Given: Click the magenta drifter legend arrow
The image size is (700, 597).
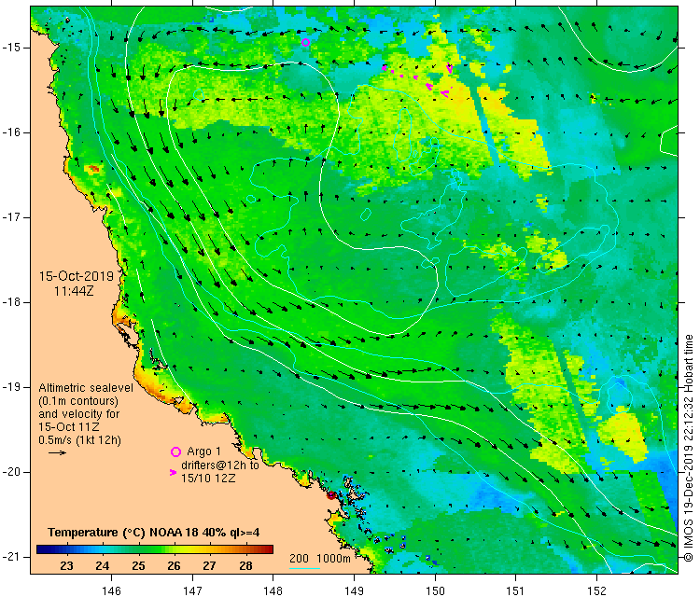Looking at the screenshot, I should 174,472.
